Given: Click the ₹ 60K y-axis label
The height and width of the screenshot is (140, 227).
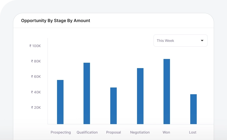Looking at the screenshot, I should tap(36, 77).
